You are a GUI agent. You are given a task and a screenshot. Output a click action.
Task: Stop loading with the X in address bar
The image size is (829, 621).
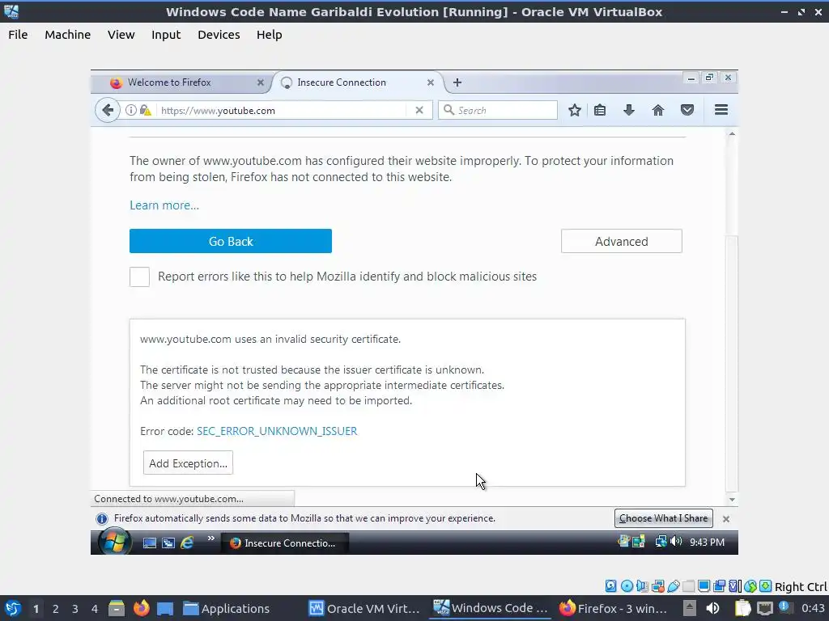click(x=419, y=110)
